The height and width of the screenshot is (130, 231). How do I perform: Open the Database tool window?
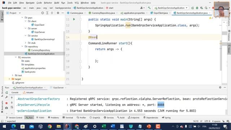tap(229, 35)
